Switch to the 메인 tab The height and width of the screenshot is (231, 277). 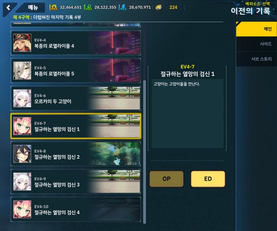coord(256,29)
